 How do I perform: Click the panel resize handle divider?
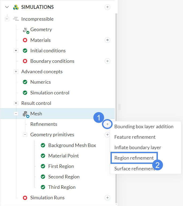tap(119, 107)
